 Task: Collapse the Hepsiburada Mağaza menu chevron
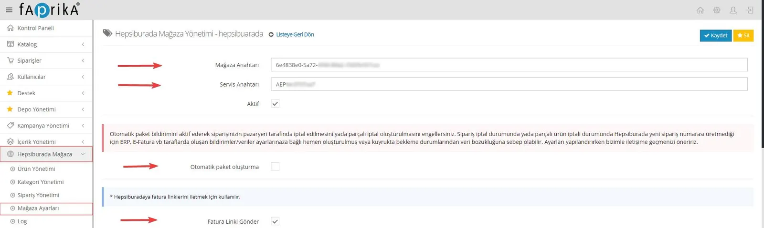83,154
